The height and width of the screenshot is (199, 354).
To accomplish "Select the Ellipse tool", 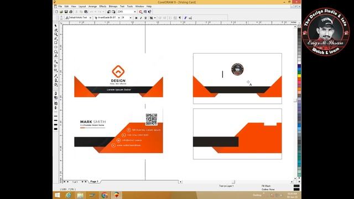I will click(55, 47).
